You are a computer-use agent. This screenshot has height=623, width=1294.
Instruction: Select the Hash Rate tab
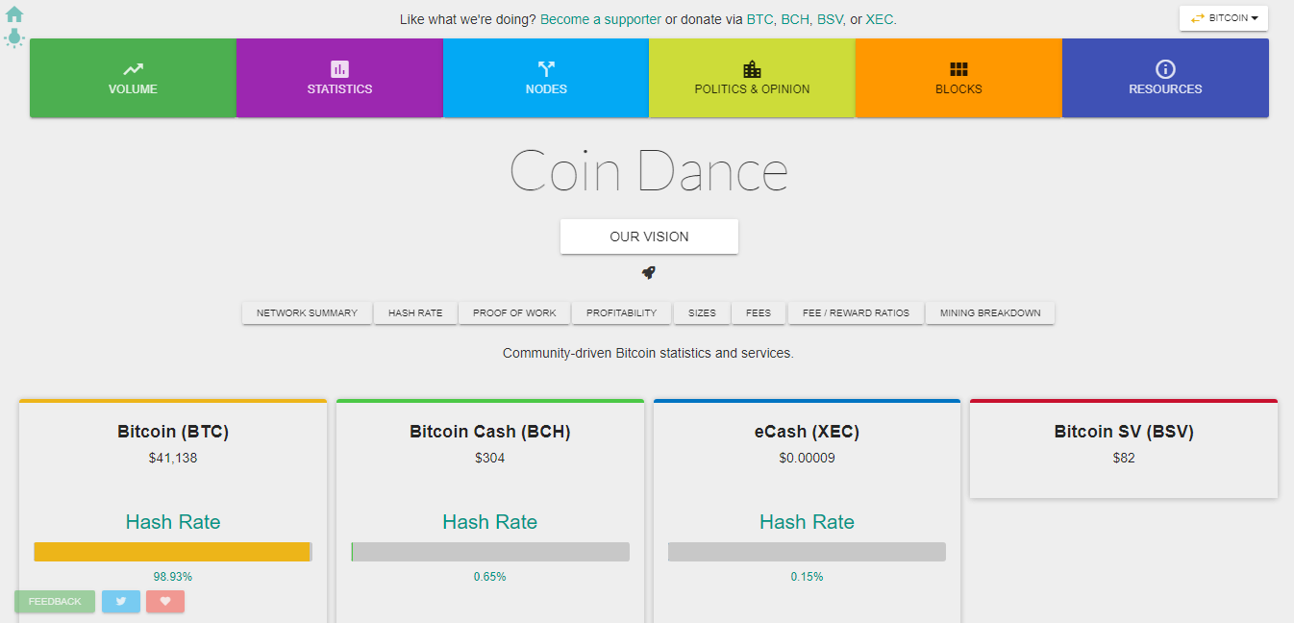[x=415, y=313]
